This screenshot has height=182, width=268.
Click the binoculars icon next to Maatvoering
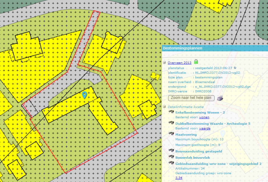click(171, 134)
